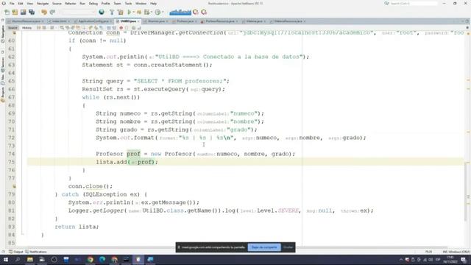Screen dimensions: 471x265
Task: Expand the Profile Project dropdown arrow
Action: 151,13
